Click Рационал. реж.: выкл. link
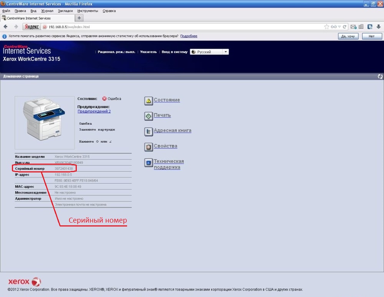 pos(116,52)
